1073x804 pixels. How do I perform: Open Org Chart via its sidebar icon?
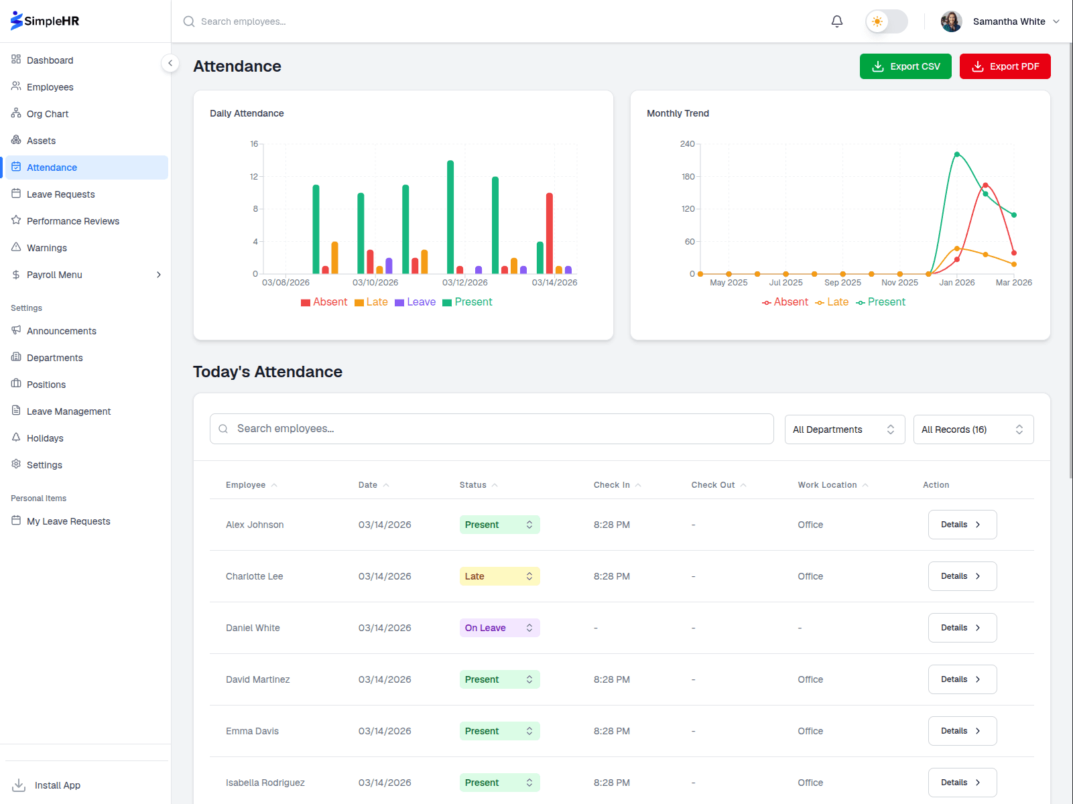15,113
